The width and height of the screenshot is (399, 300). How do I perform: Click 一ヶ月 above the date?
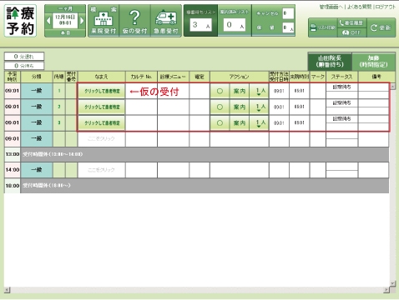click(x=65, y=9)
